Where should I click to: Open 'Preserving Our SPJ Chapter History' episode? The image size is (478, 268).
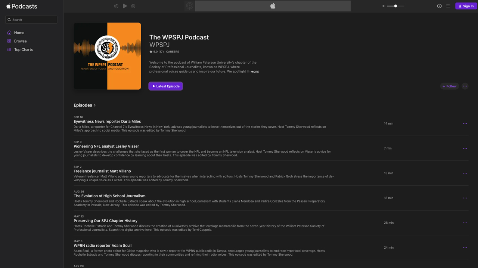point(105,221)
